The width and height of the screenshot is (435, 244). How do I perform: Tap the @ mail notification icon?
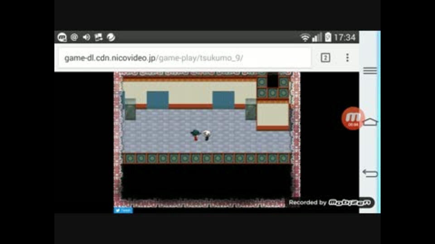(74, 37)
